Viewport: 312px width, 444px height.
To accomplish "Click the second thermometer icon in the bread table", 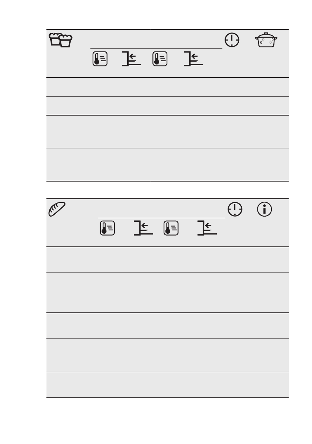I will click(x=171, y=228).
